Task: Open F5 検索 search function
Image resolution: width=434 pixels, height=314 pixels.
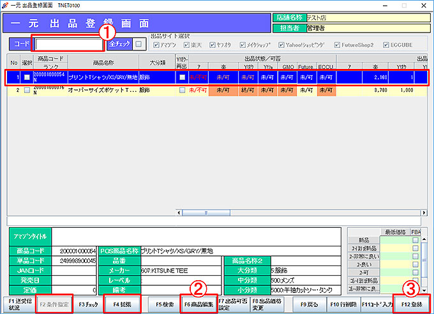Action: [x=163, y=304]
